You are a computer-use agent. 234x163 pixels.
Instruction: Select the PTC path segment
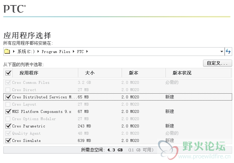coord(80,52)
